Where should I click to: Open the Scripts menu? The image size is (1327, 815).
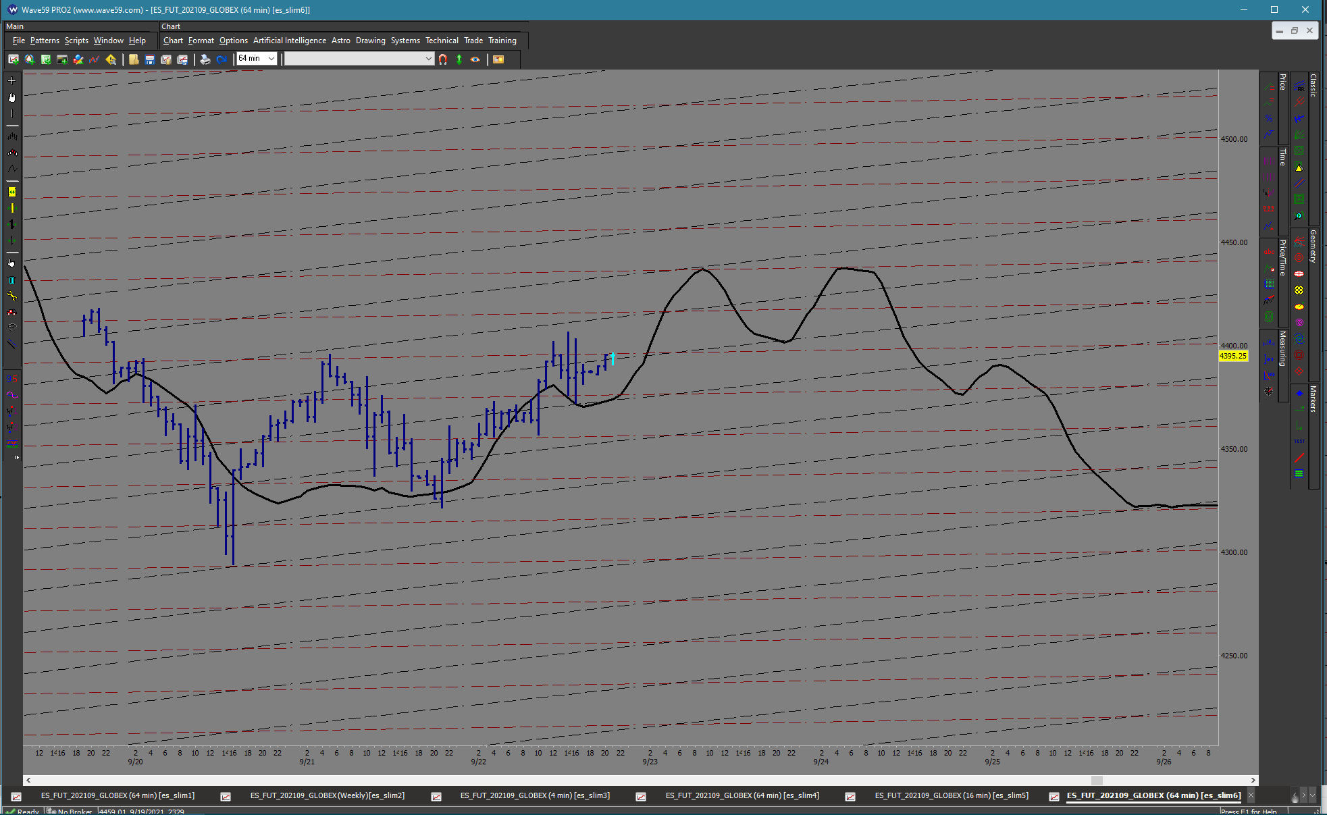click(76, 41)
